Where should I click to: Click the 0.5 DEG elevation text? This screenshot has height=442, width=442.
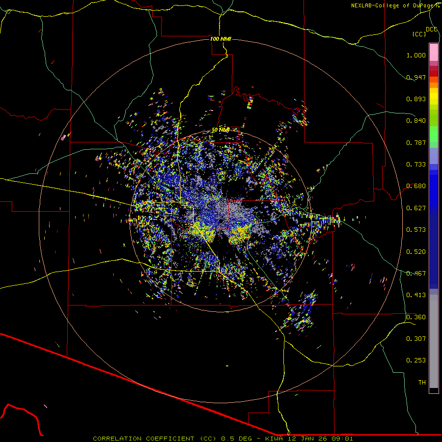point(236,439)
